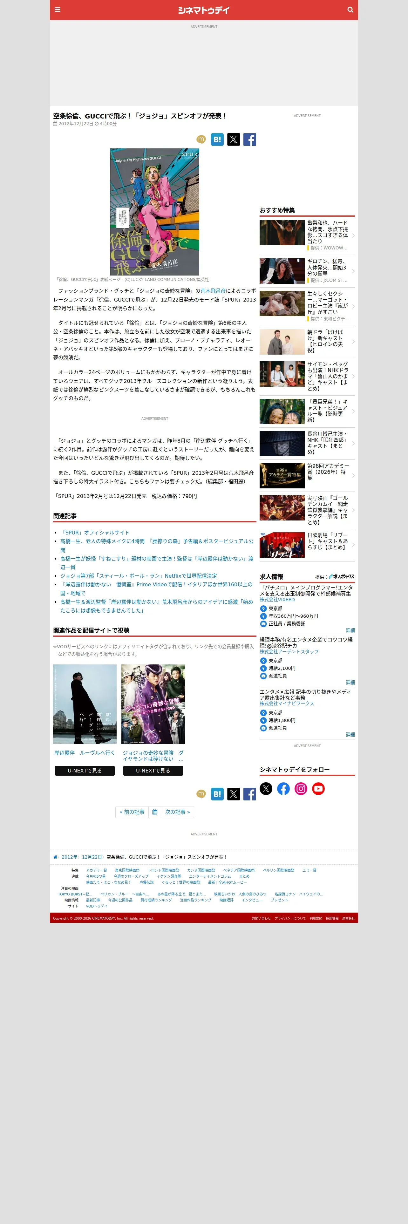The height and width of the screenshot is (1224, 408).
Task: Open the 荒木飛呂彦 link in the article
Action: tap(213, 291)
